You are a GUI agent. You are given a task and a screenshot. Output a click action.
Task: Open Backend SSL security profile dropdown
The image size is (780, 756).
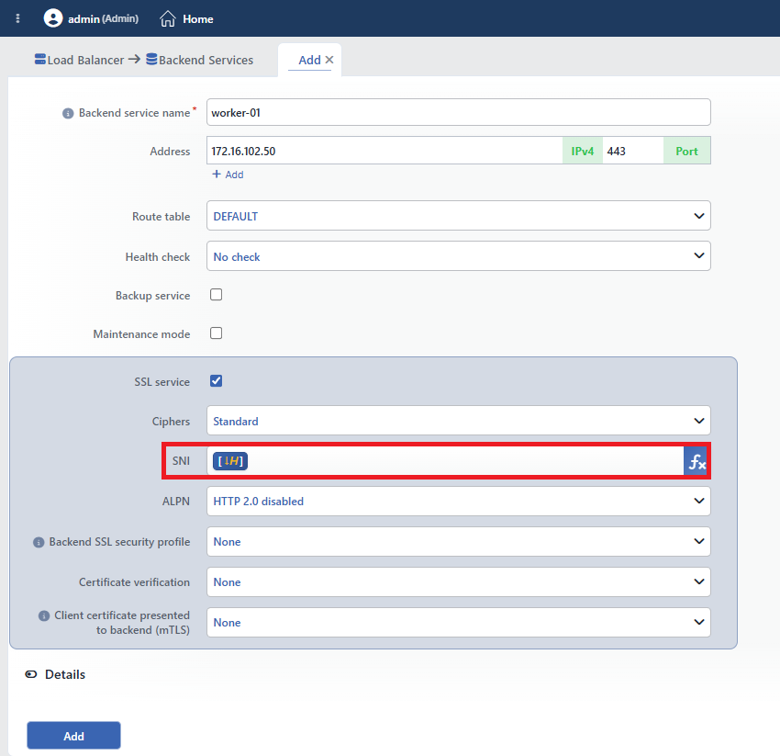coord(459,541)
